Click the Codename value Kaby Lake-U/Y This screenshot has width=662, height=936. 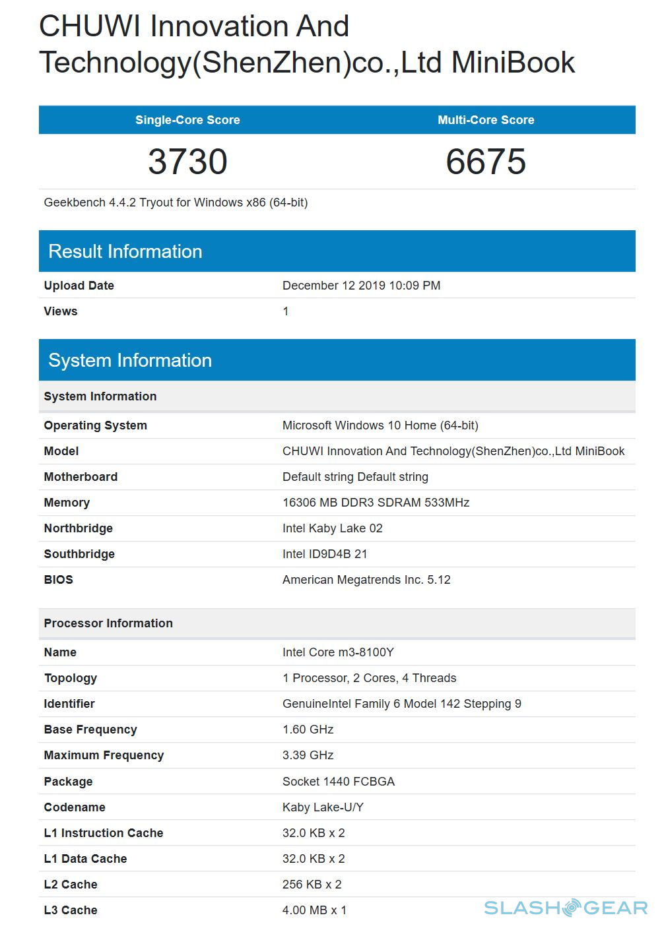tap(323, 807)
